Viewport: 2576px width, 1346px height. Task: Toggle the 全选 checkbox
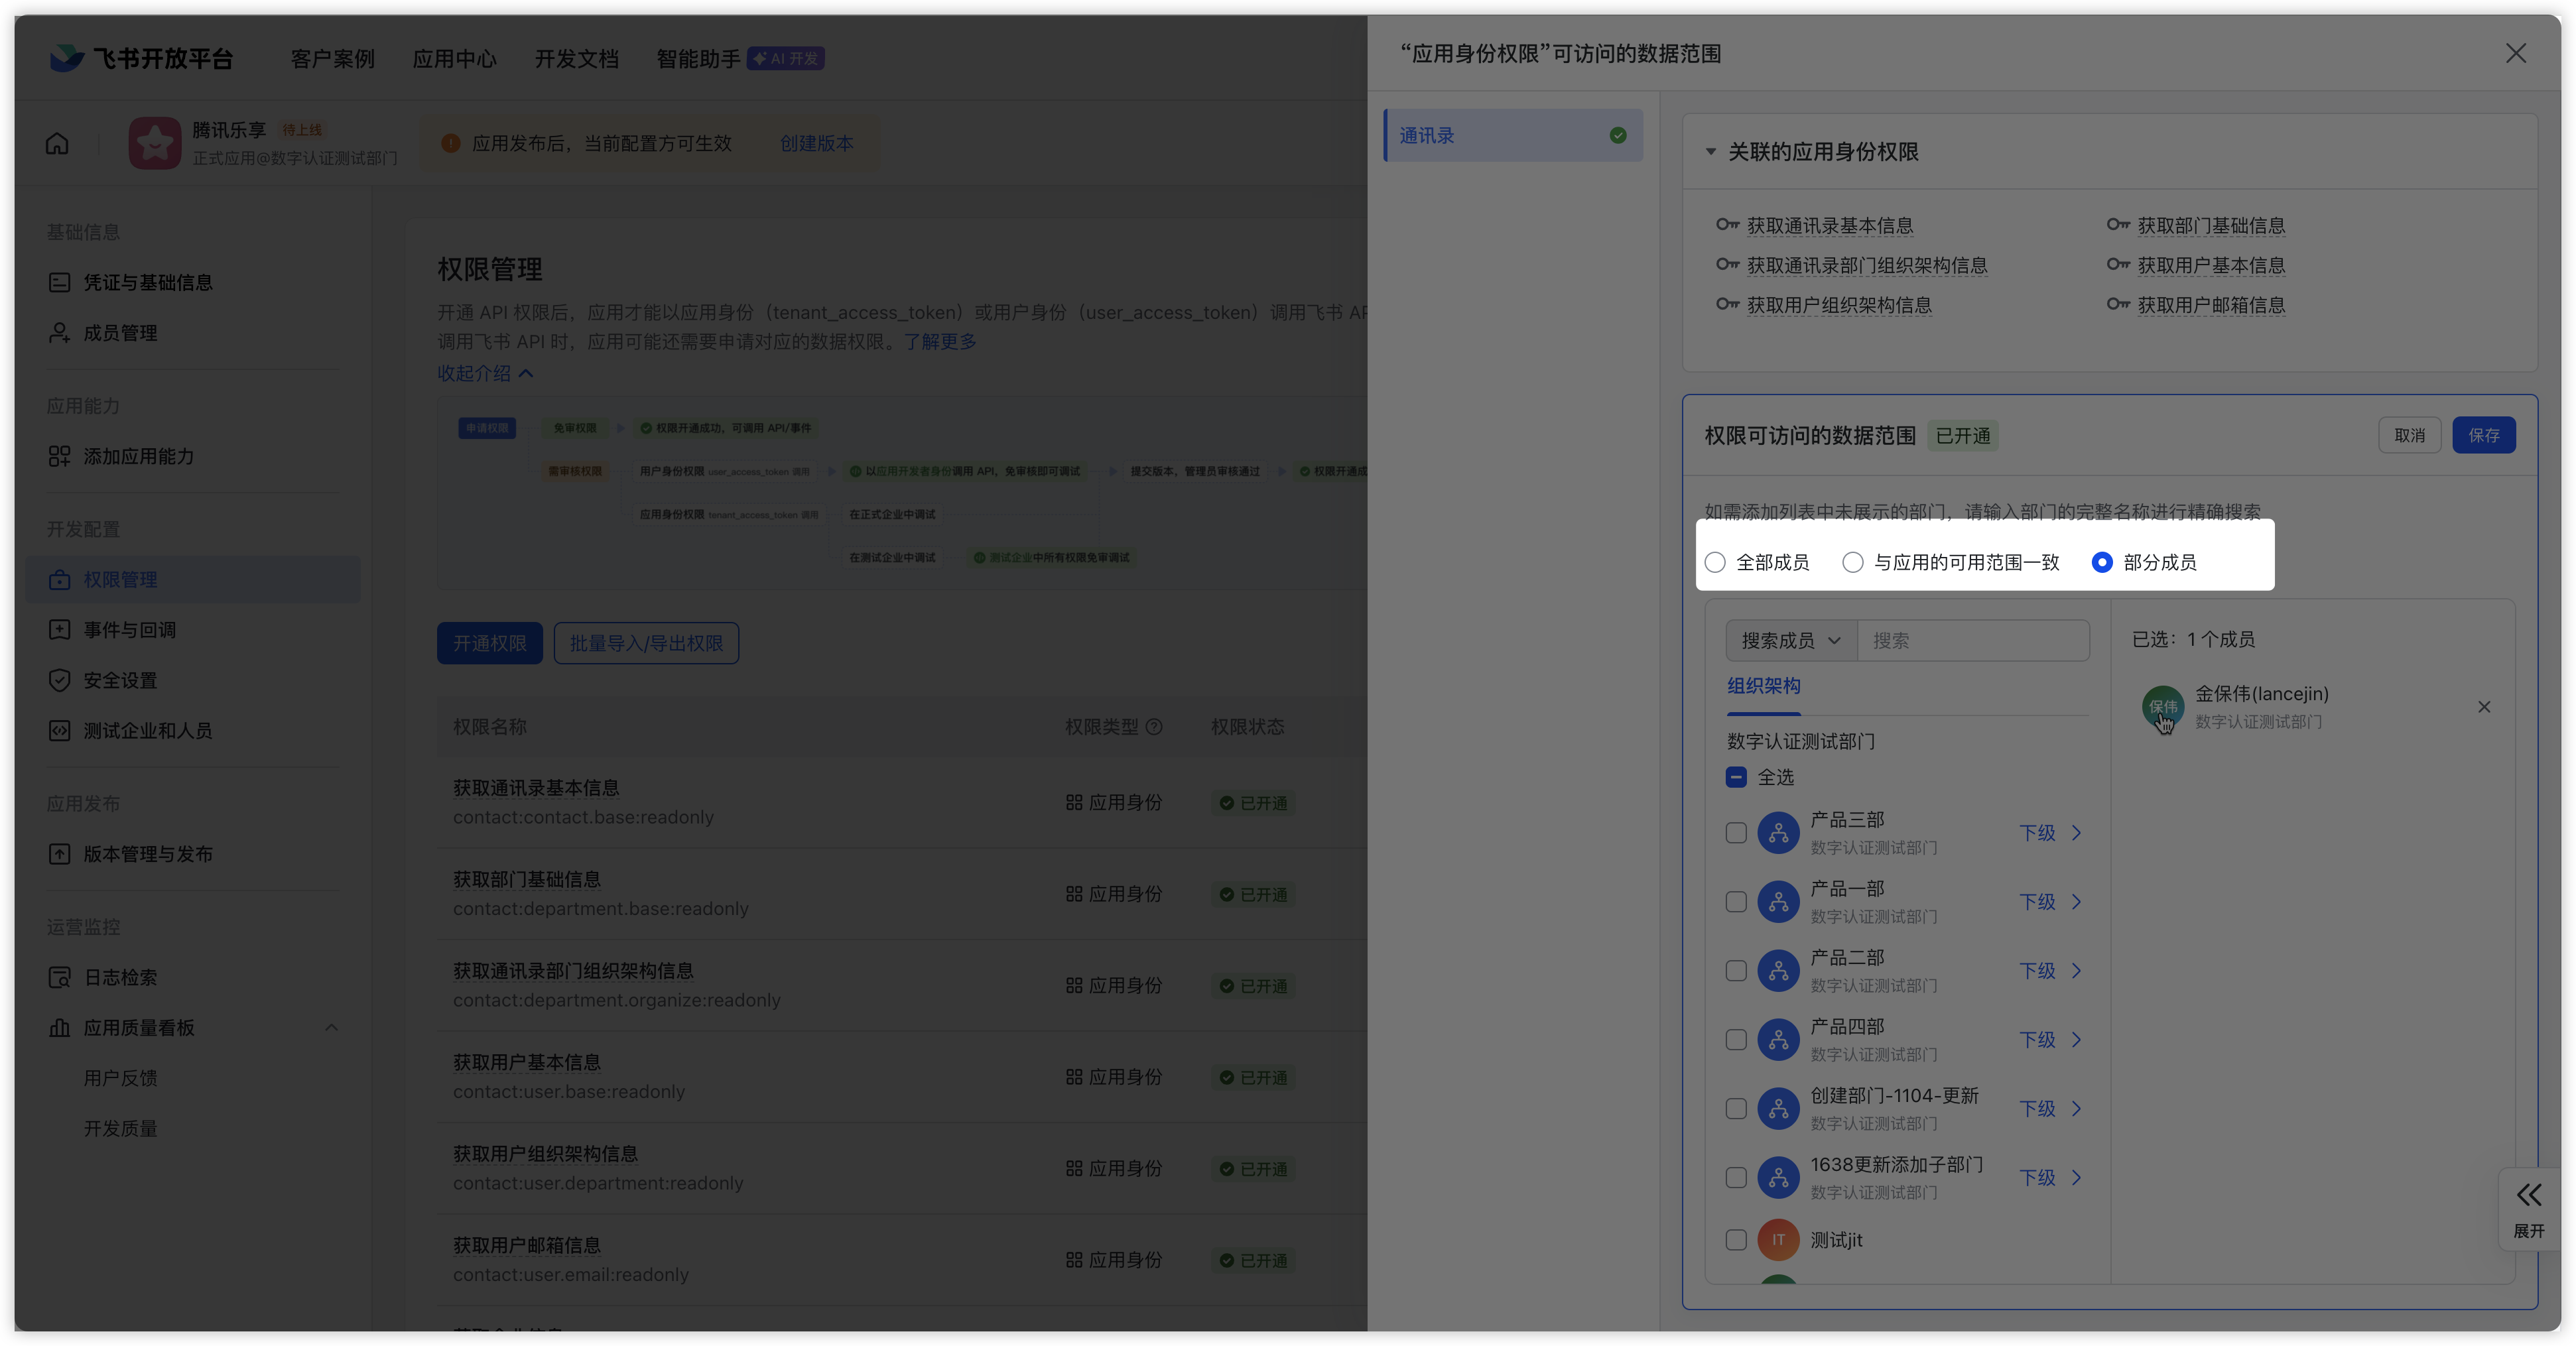coord(1736,777)
